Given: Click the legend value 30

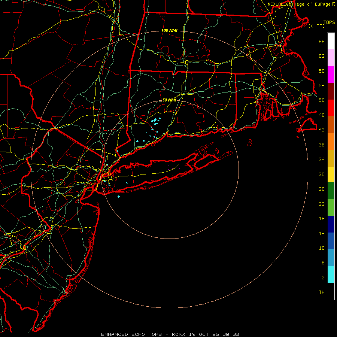Looking at the screenshot, I should (322, 174).
